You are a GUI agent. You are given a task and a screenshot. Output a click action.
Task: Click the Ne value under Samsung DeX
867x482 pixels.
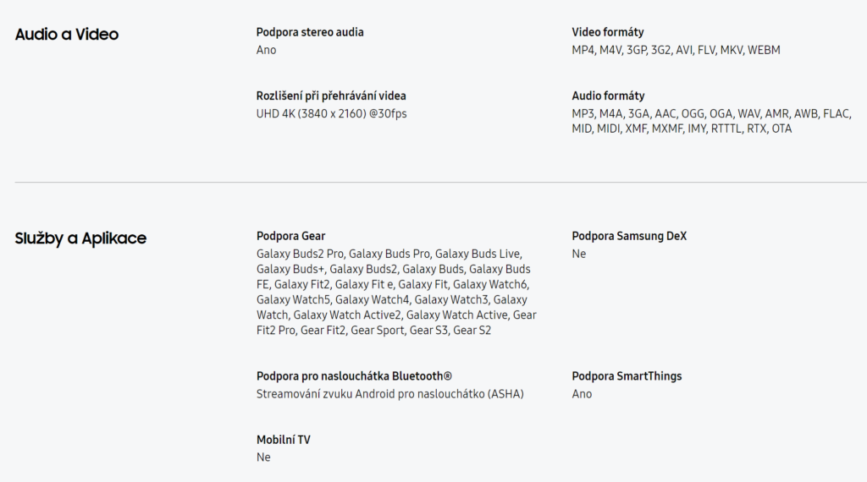(x=579, y=254)
